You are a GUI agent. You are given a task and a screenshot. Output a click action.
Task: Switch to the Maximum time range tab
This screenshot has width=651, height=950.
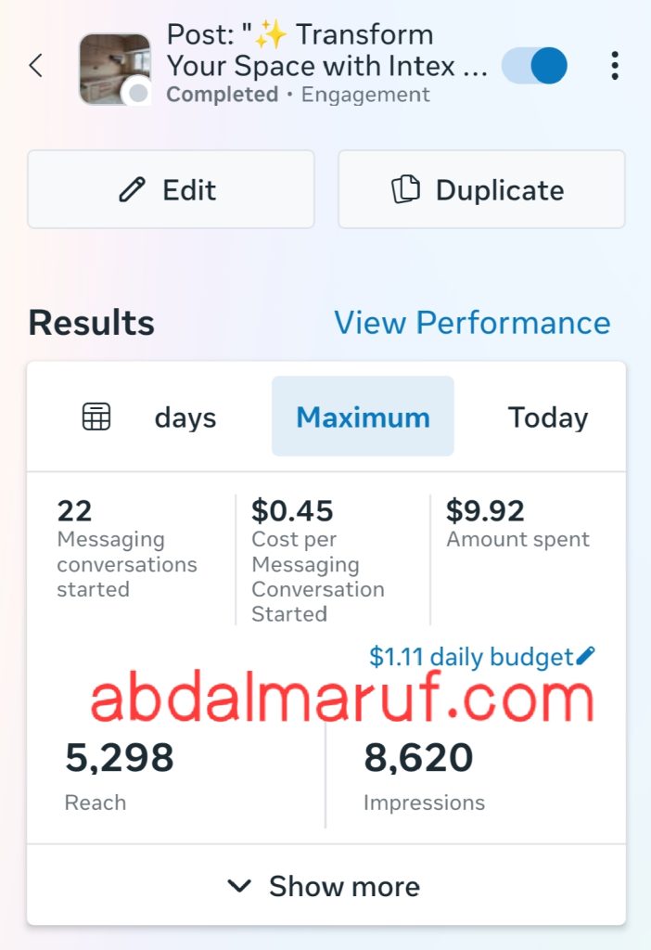click(363, 417)
